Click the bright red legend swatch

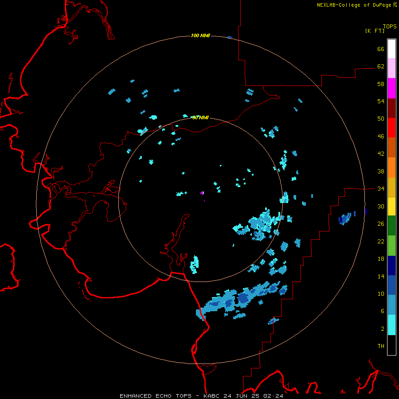click(x=391, y=128)
